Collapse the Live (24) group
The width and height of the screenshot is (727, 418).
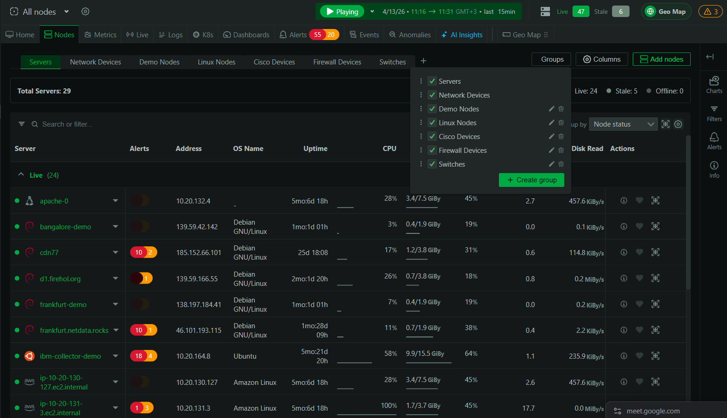click(21, 175)
